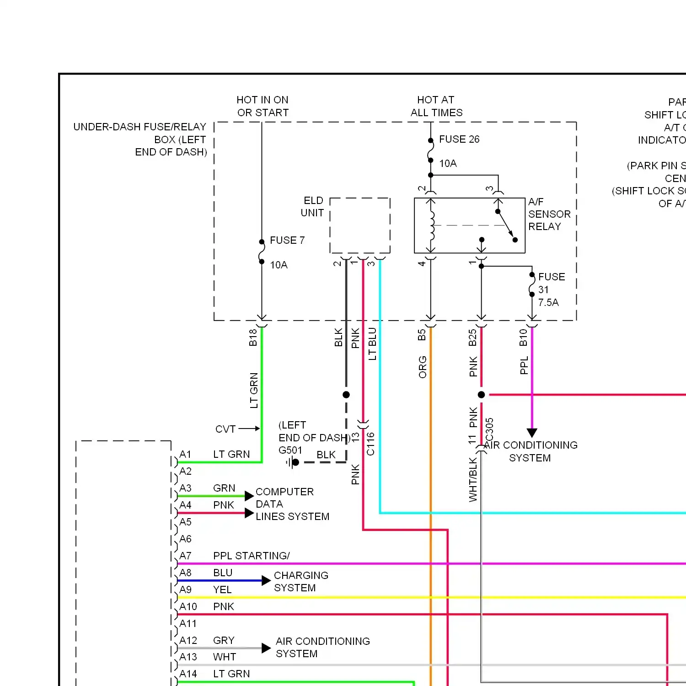Click the "A5" pin label

click(185, 522)
